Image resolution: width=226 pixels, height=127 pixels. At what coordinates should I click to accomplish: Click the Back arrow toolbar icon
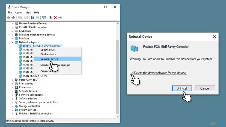tap(8, 18)
